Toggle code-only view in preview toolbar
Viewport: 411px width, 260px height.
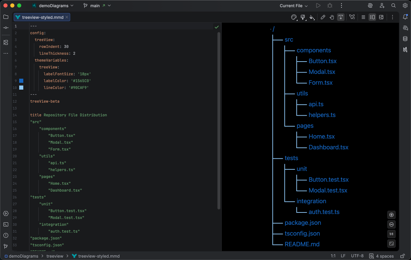click(x=363, y=17)
